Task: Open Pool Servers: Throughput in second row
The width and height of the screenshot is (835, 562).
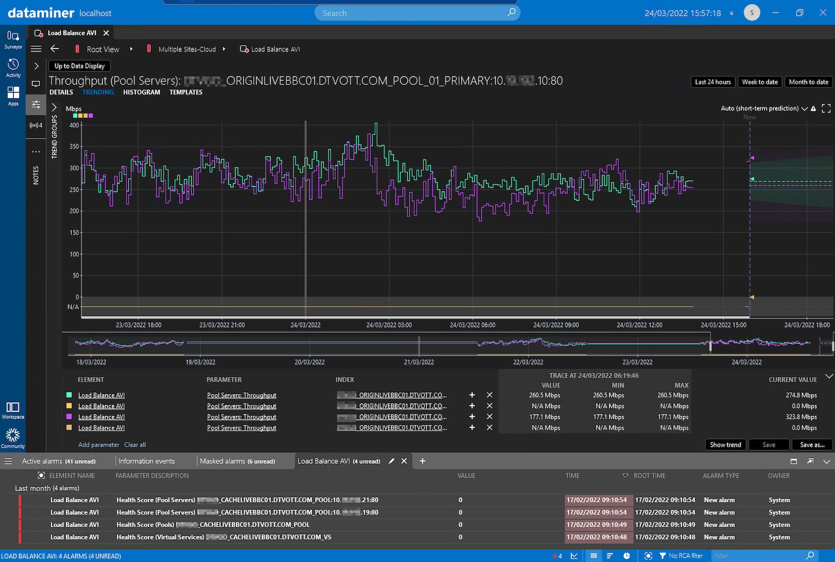Action: [242, 406]
